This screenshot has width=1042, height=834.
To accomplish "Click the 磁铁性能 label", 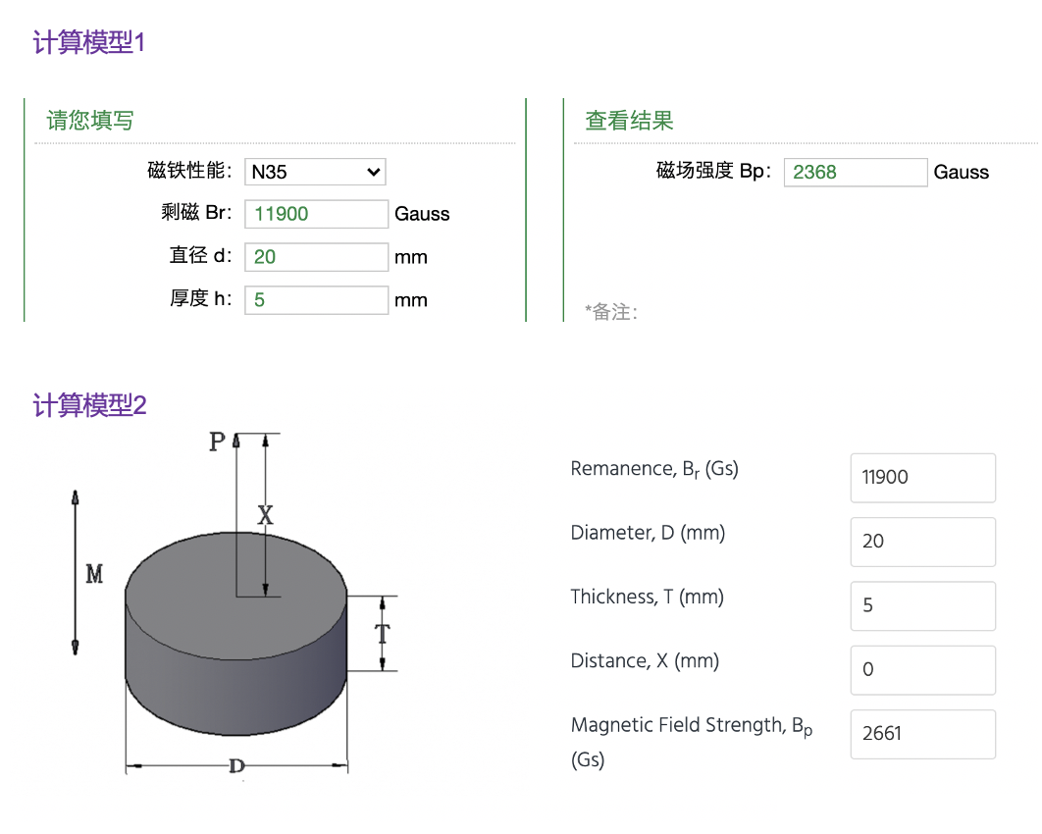I will click(x=190, y=170).
